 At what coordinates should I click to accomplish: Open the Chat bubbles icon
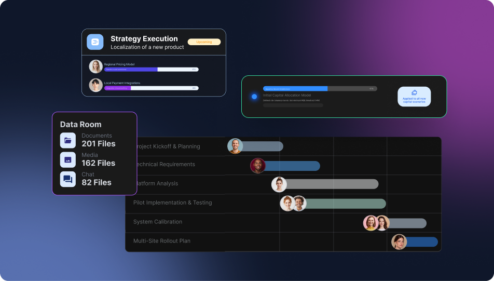pyautogui.click(x=68, y=179)
